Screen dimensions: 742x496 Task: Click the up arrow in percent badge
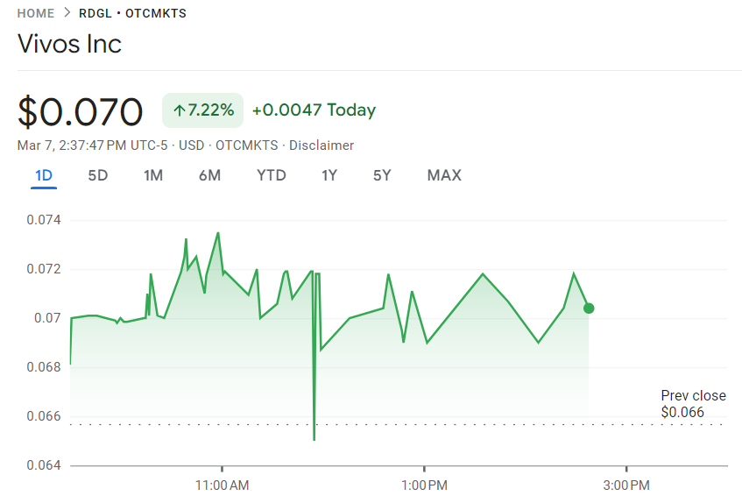tap(179, 110)
